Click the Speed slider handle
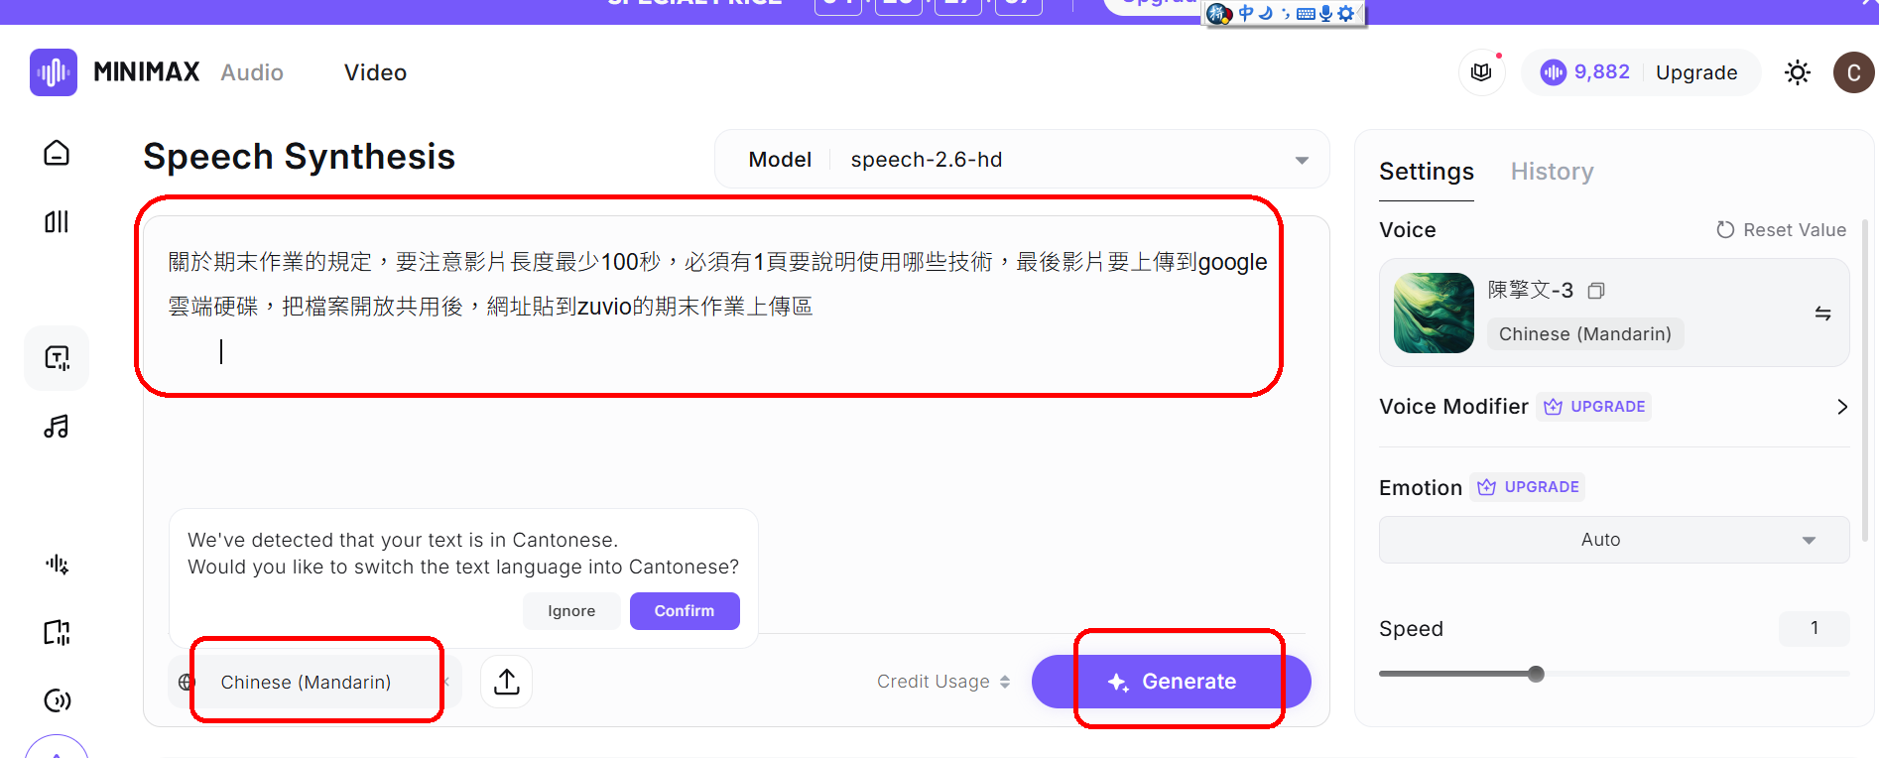 [1536, 675]
